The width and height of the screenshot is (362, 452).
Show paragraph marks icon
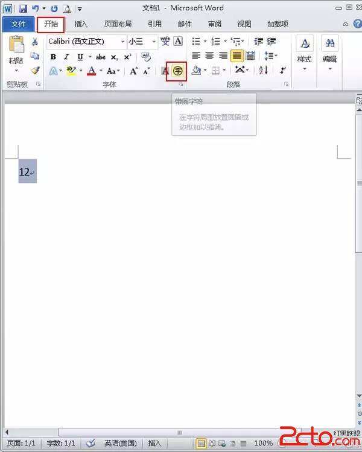[283, 70]
